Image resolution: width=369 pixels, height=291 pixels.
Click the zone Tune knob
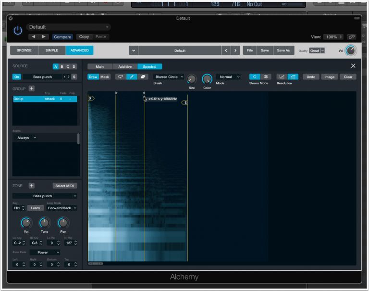tap(44, 223)
